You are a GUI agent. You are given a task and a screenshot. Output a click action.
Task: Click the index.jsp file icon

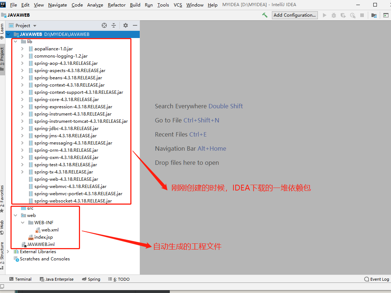pos(31,237)
